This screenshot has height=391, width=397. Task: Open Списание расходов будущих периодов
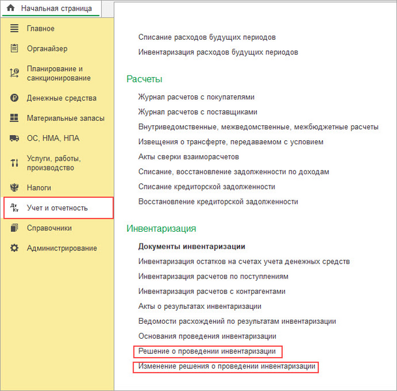click(x=207, y=37)
